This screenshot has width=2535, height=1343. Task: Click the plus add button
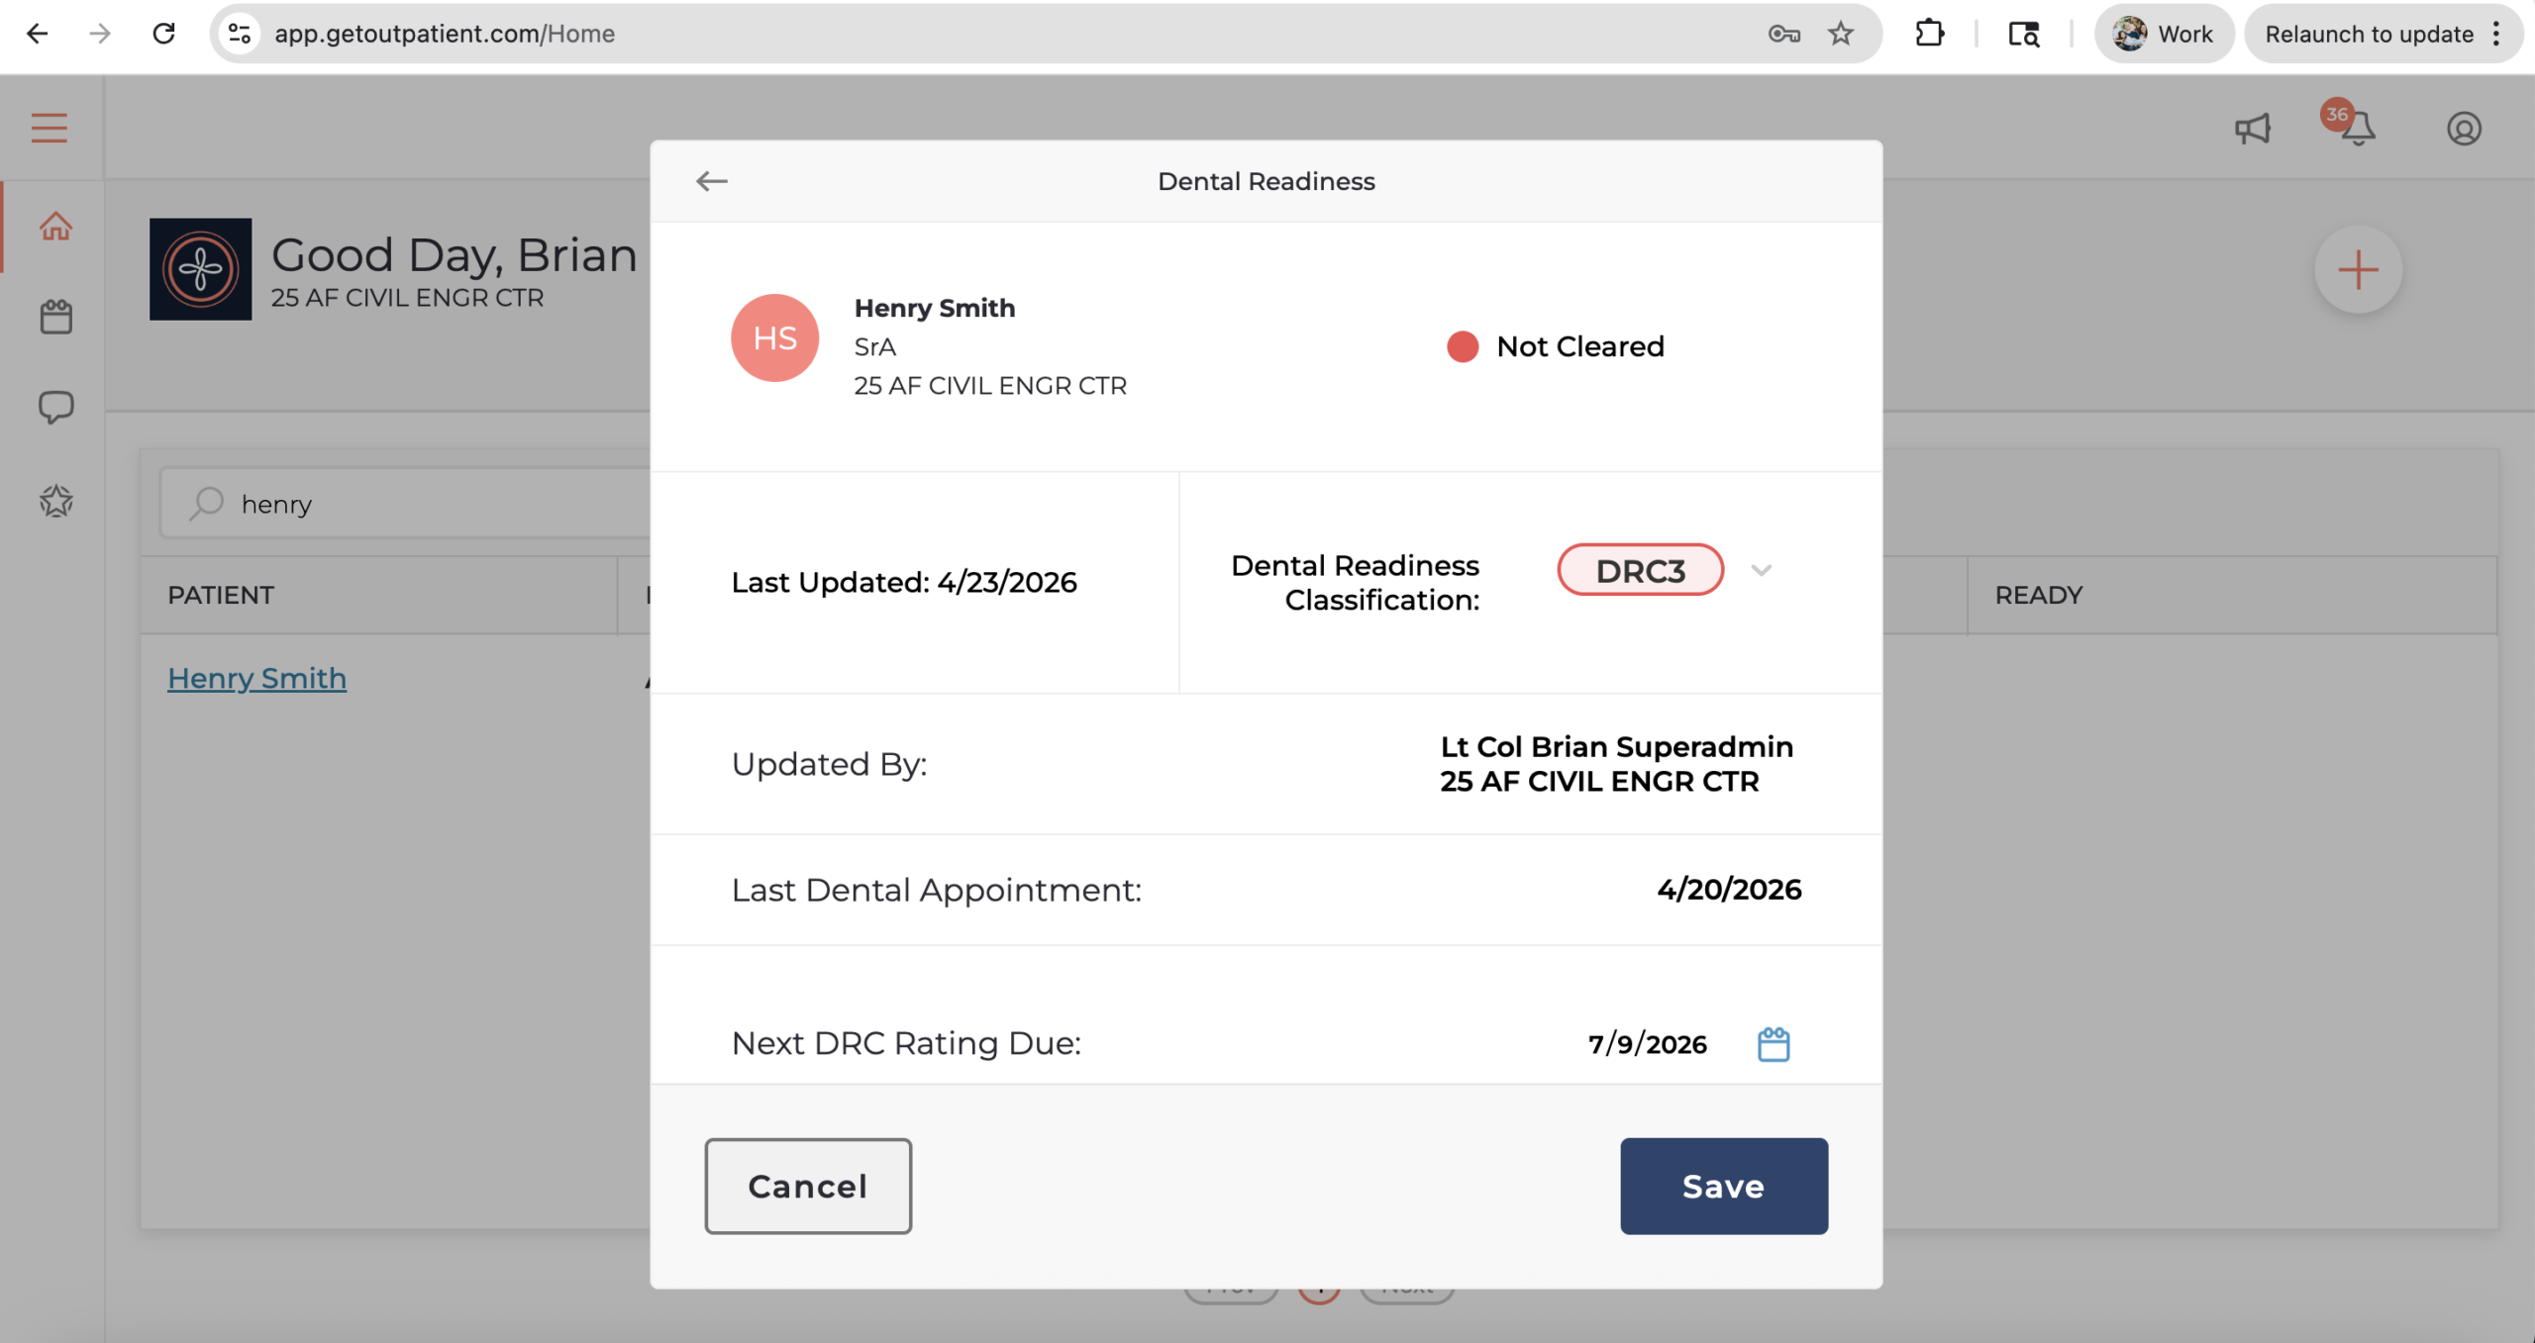[x=2358, y=270]
